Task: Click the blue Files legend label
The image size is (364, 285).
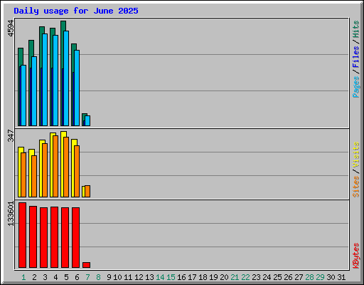Action: pos(356,57)
